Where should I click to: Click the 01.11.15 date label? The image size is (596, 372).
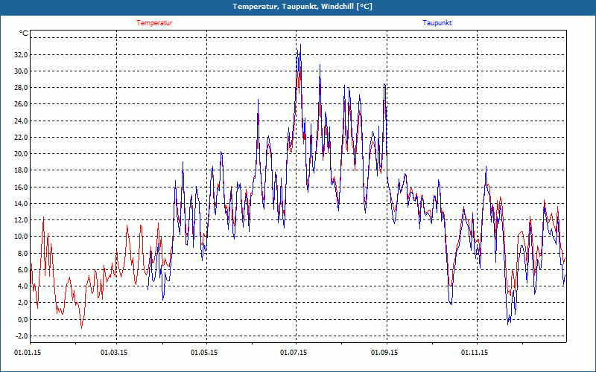point(475,353)
